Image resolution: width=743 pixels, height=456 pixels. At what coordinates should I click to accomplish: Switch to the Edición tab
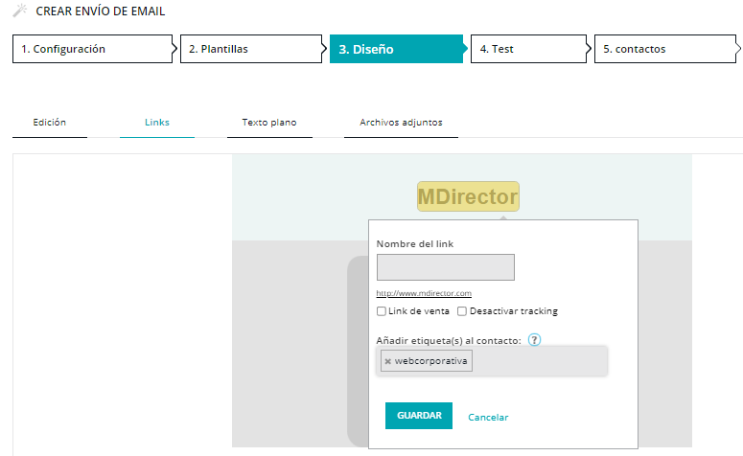pos(49,123)
